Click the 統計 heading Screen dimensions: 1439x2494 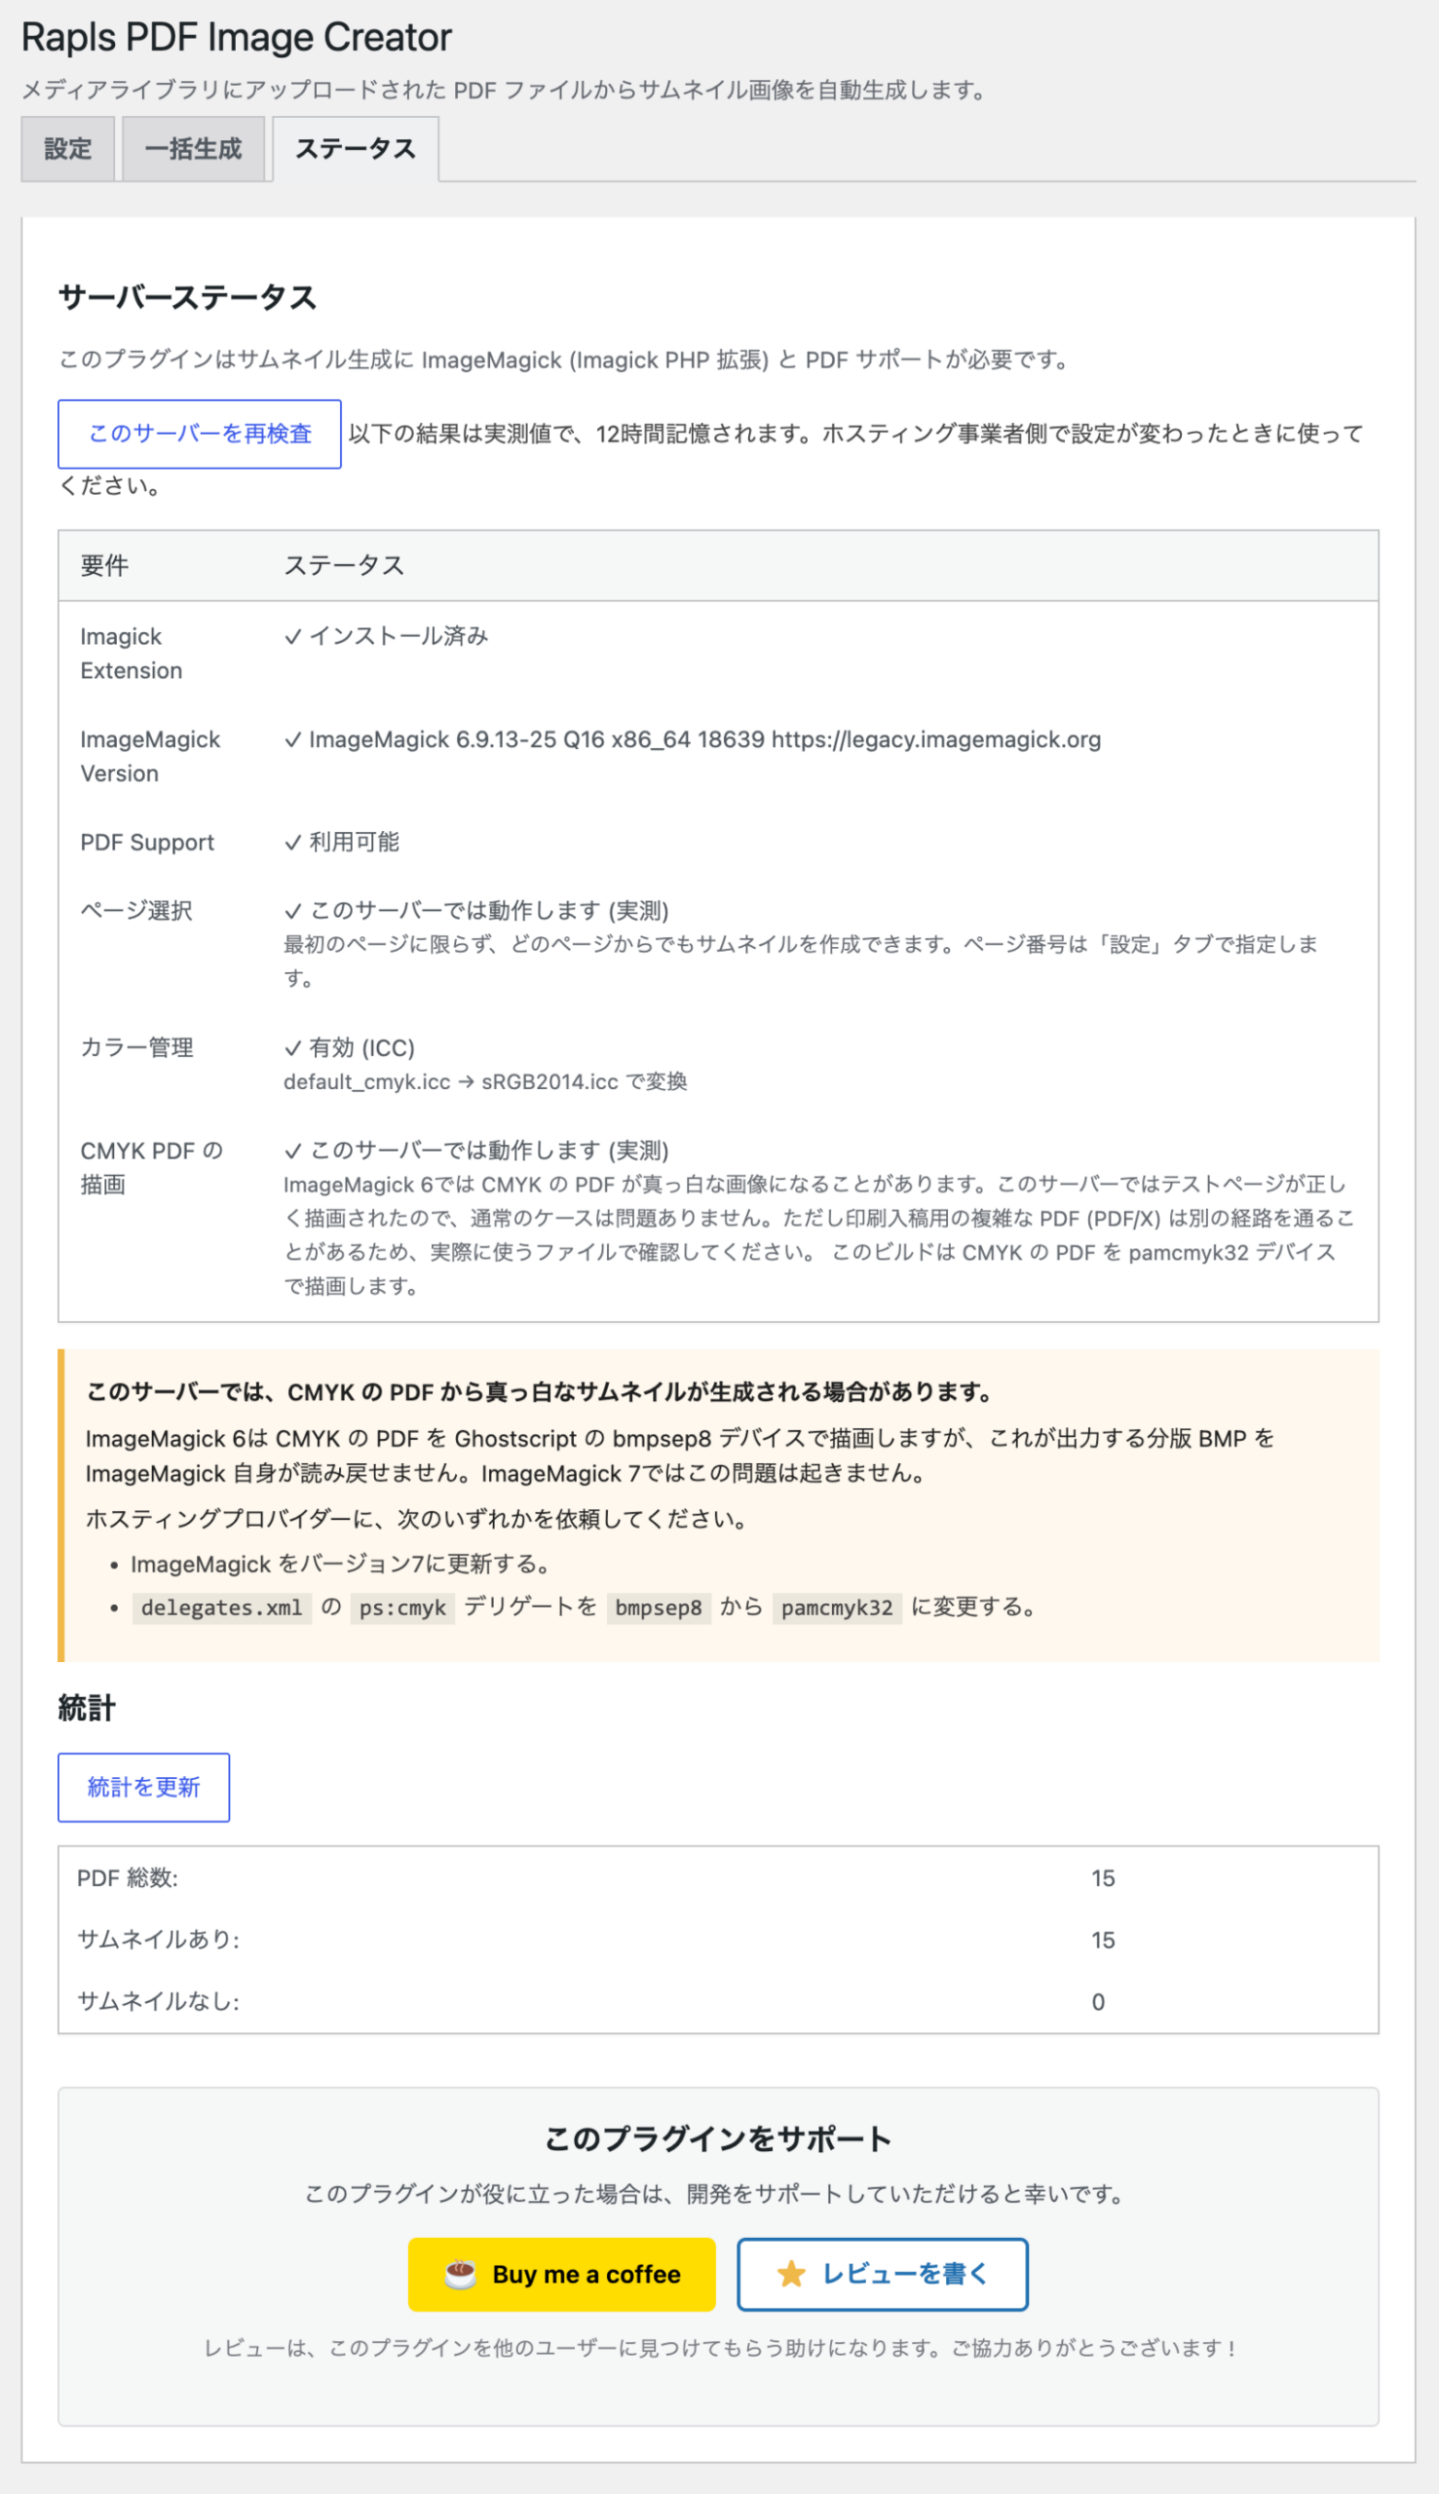pyautogui.click(x=87, y=1708)
